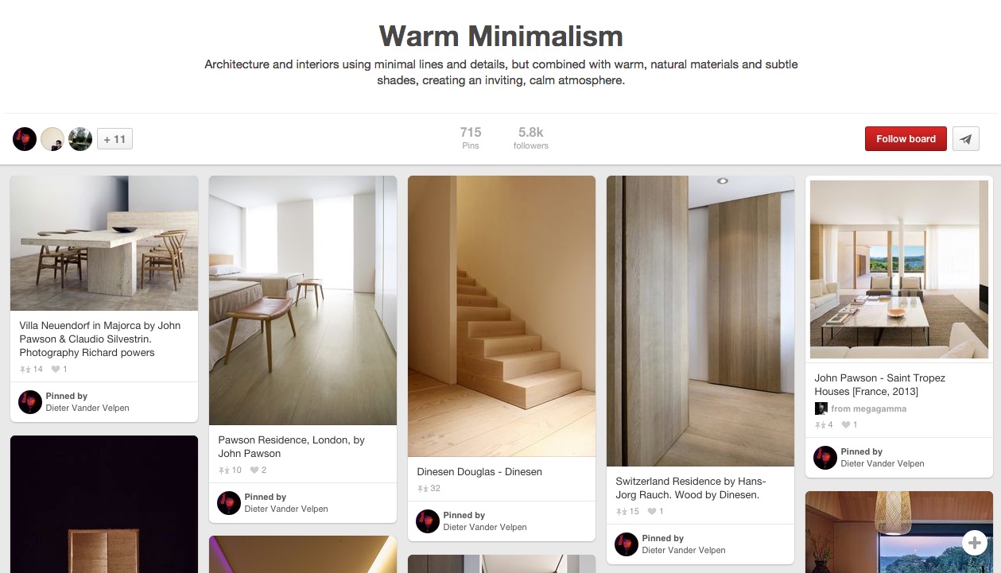Click heart icon on Villa Neuendorf pin
Image resolution: width=1001 pixels, height=573 pixels.
(x=56, y=369)
